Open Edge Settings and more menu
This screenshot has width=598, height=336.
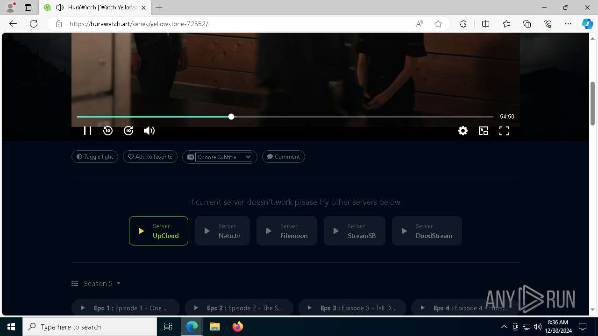coord(568,24)
